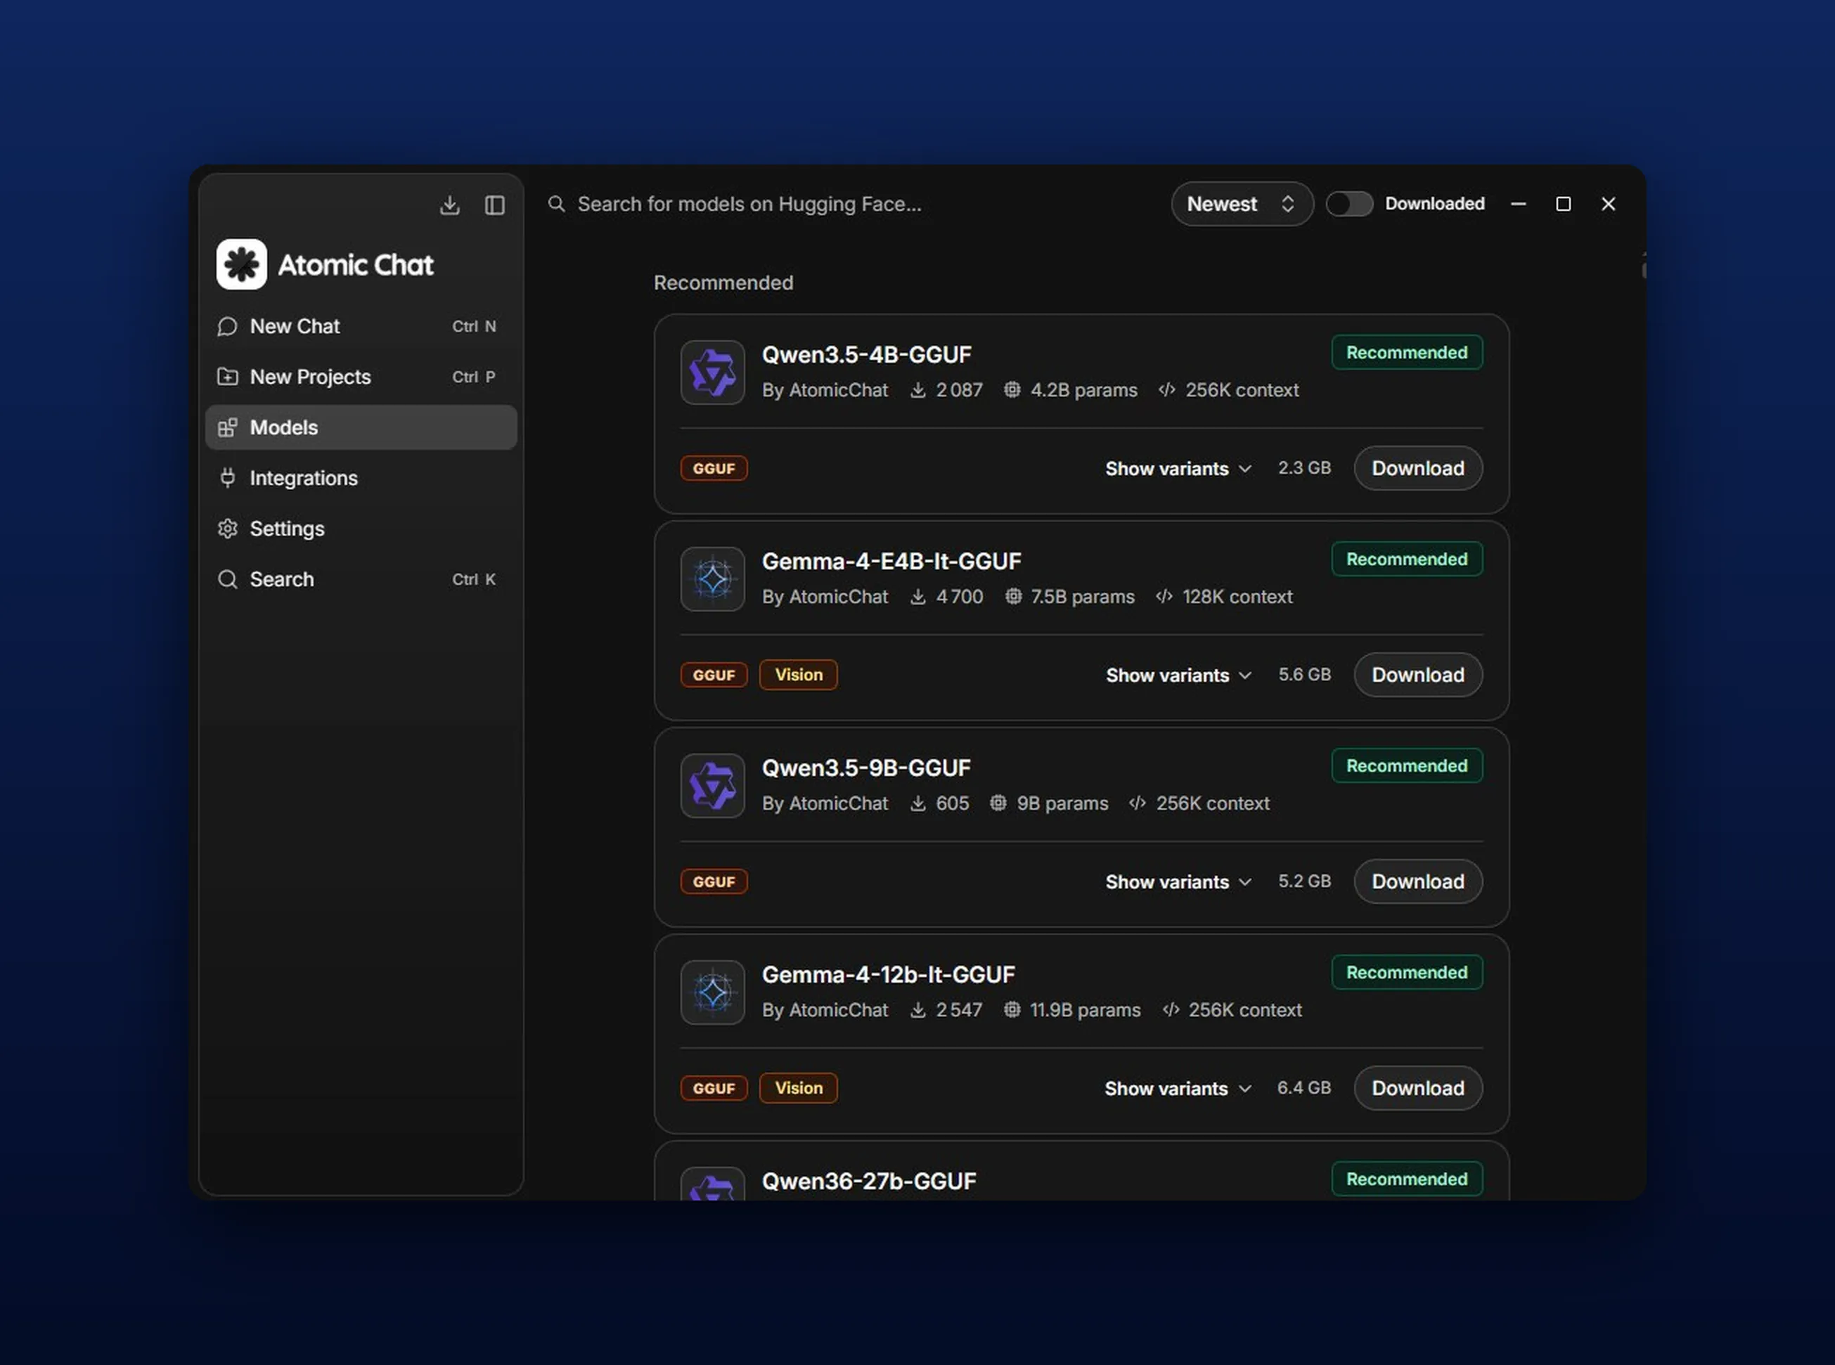Expand Show variants for Qwen3.5-4B-GGUF
The height and width of the screenshot is (1365, 1835).
[1178, 469]
